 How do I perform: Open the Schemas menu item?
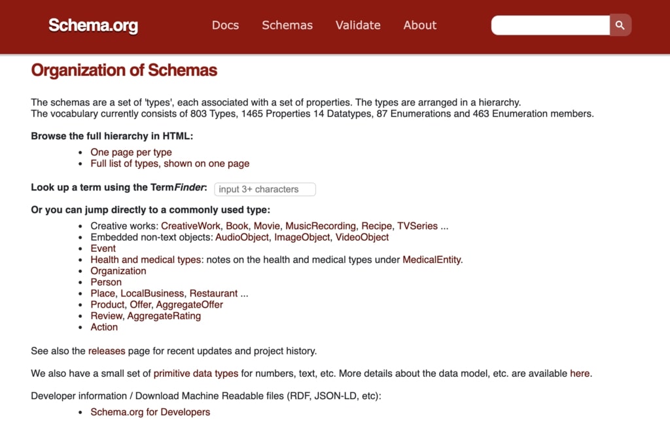[287, 25]
